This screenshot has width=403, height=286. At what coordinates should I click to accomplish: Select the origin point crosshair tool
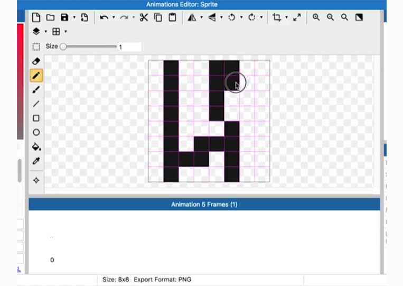click(x=36, y=180)
